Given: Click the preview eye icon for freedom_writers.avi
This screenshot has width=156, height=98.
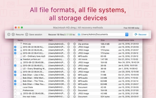Looking at the screenshot, I should 69,59.
